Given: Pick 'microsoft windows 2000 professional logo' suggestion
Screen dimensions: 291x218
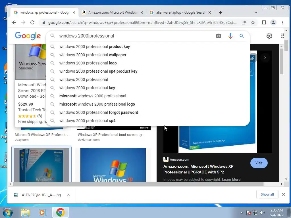Looking at the screenshot, I should coord(148,104).
